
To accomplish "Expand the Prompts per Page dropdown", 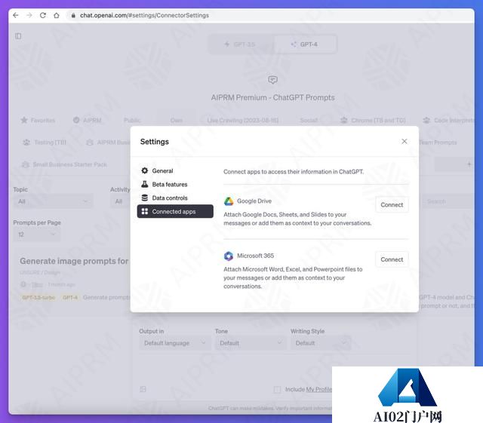I will point(37,234).
